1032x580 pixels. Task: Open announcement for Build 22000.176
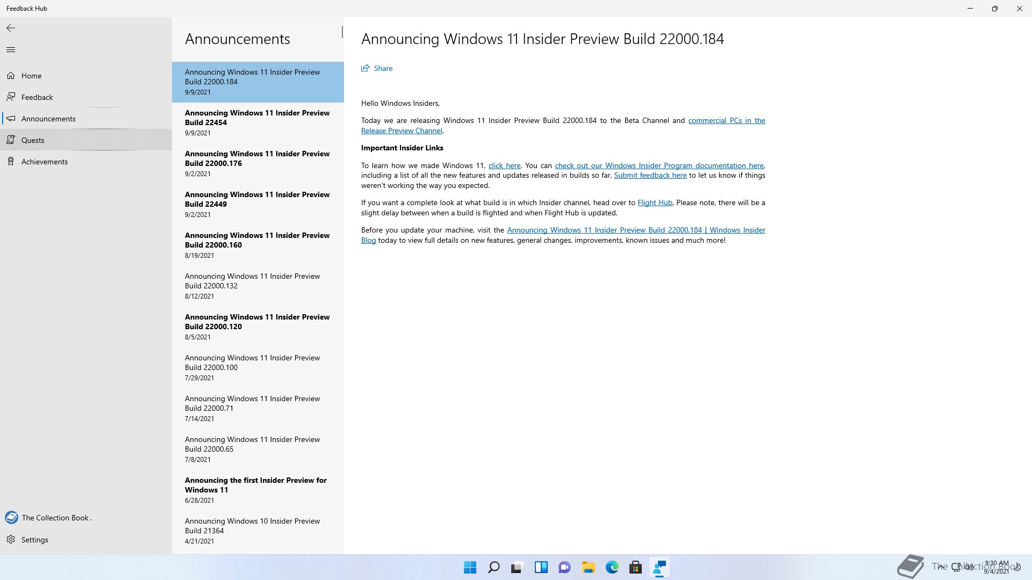(x=258, y=164)
